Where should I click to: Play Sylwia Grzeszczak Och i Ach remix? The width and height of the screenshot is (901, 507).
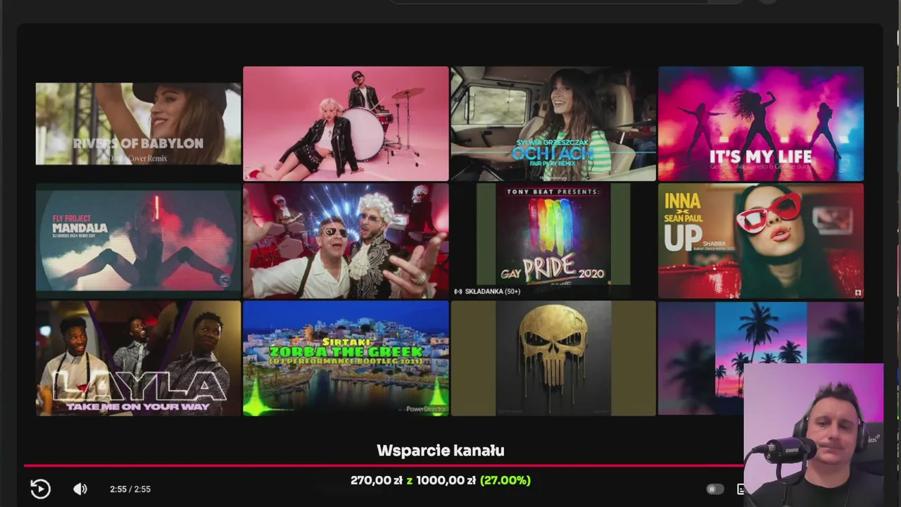click(553, 124)
